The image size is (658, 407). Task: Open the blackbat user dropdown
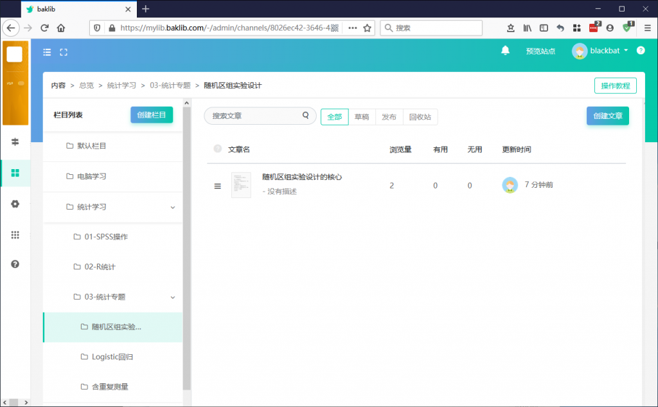(600, 51)
